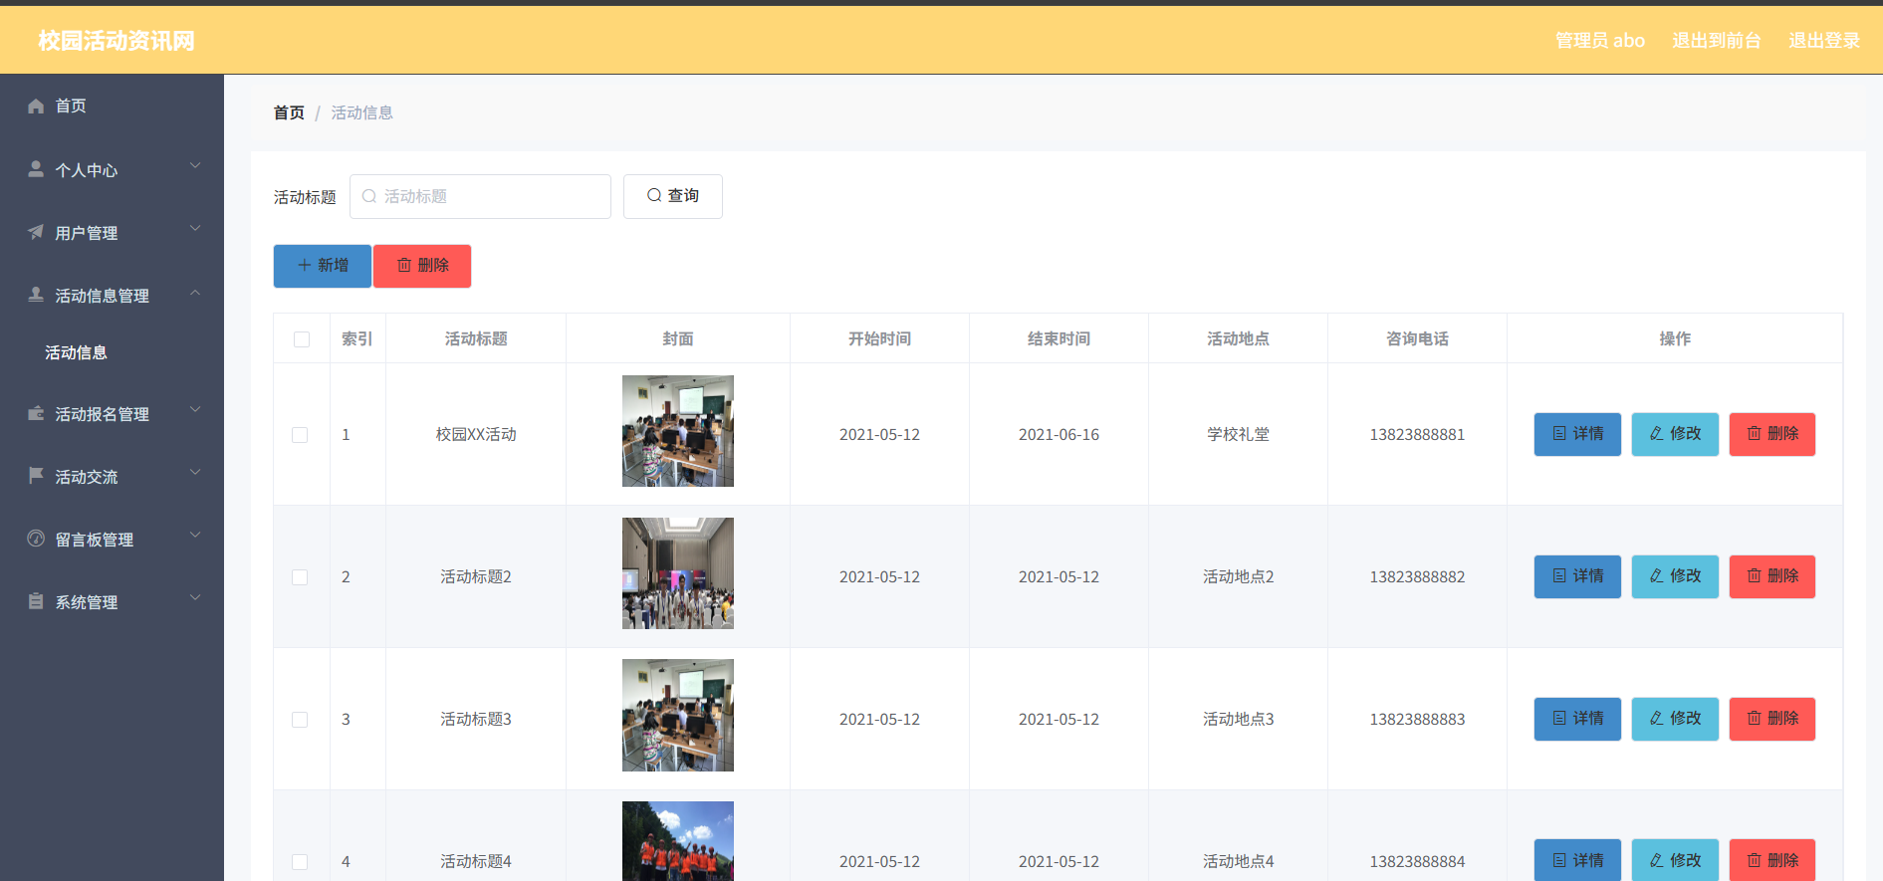Open the 活动信息 submenu item

[112, 352]
